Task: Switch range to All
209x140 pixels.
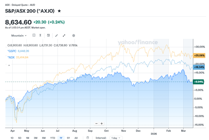Action: click(x=76, y=138)
